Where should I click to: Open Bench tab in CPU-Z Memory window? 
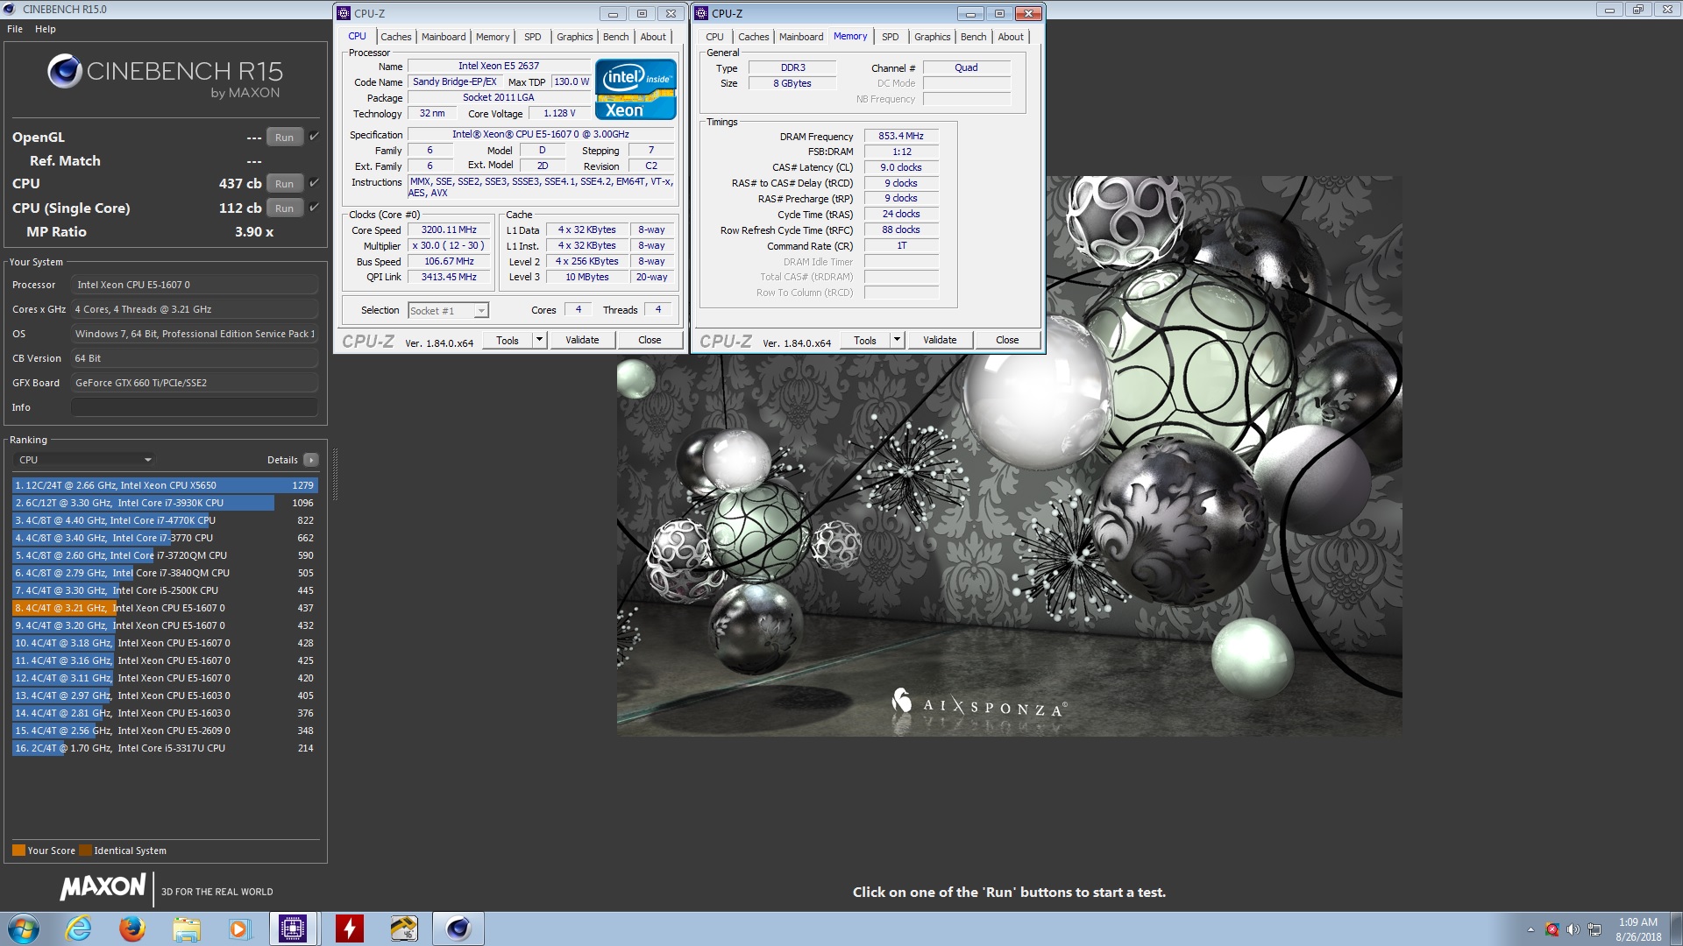tap(974, 37)
